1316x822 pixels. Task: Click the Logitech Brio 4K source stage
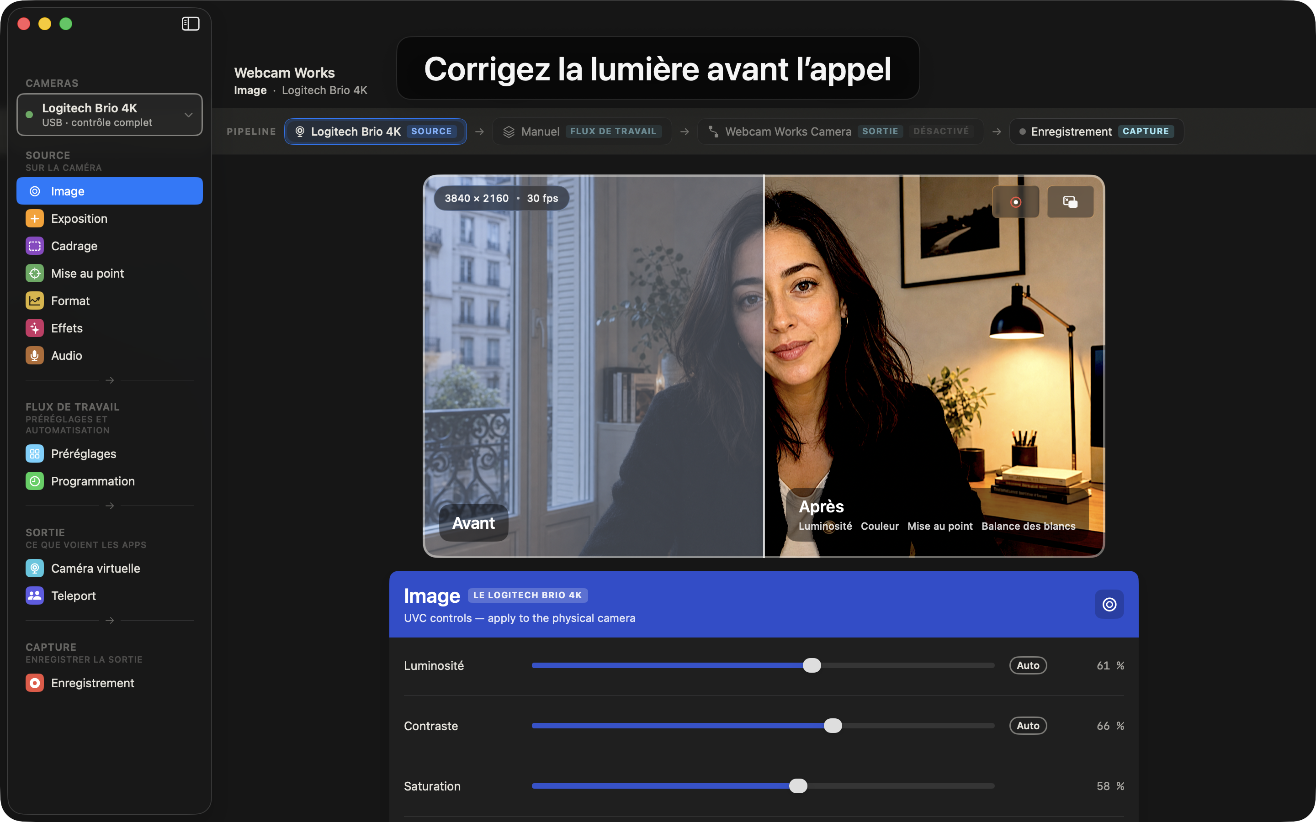pos(375,132)
